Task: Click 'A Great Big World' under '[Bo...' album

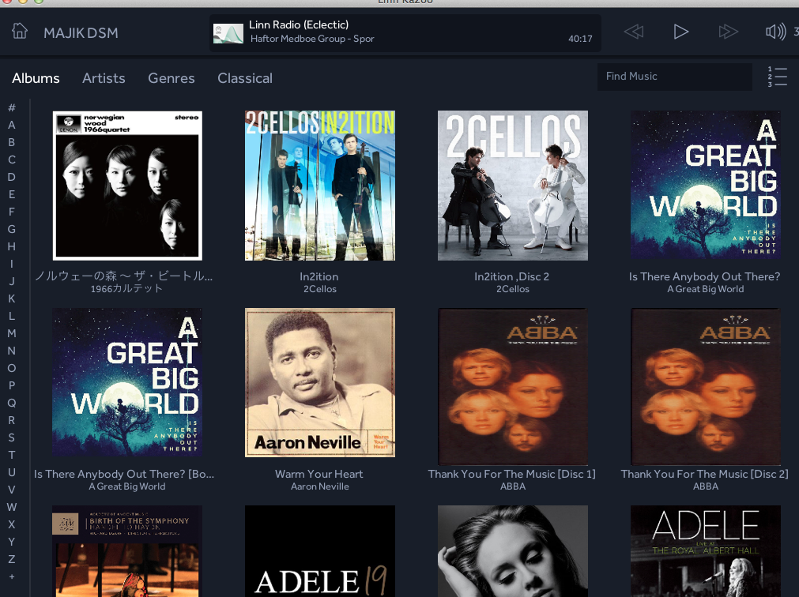Action: tap(127, 486)
